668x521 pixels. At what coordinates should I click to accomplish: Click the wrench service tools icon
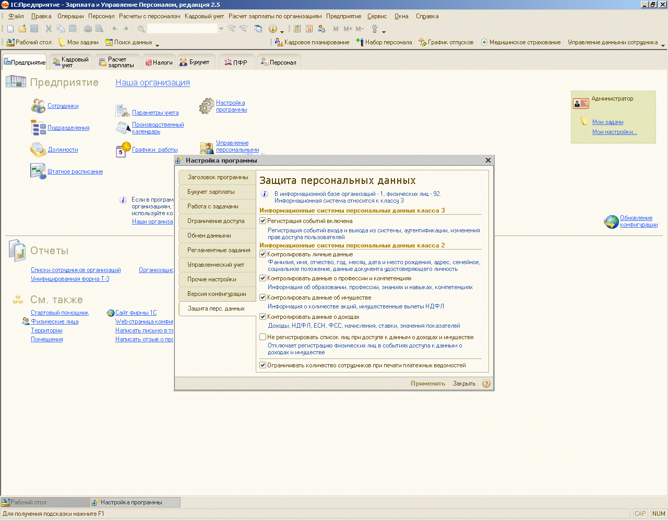(375, 29)
